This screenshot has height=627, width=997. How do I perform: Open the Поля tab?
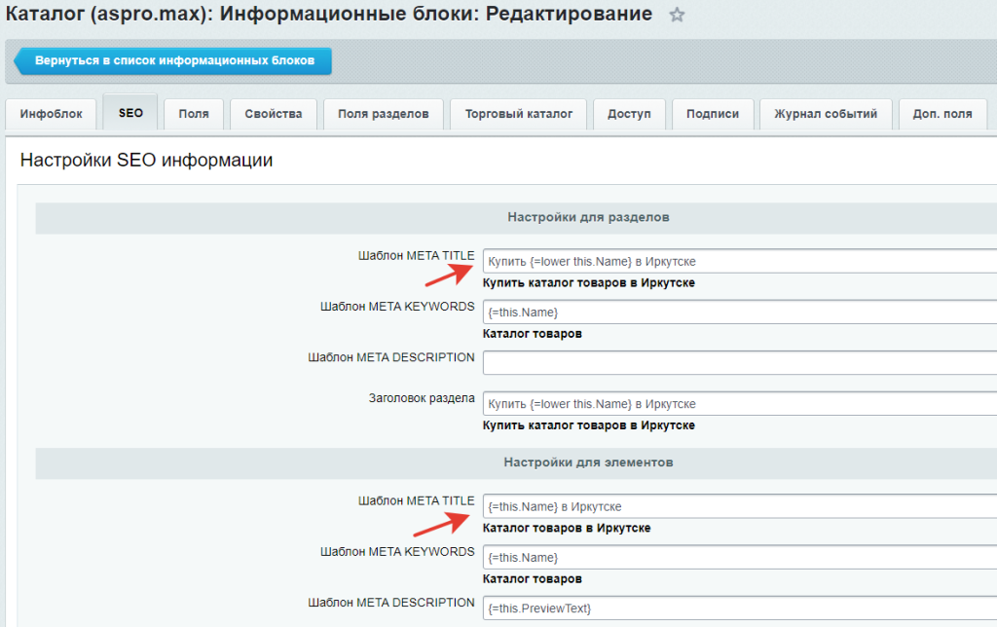pyautogui.click(x=194, y=114)
